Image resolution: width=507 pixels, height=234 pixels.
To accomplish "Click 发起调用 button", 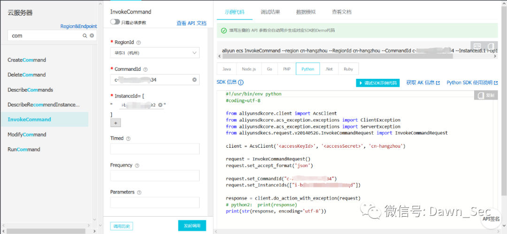I will coord(192,226).
